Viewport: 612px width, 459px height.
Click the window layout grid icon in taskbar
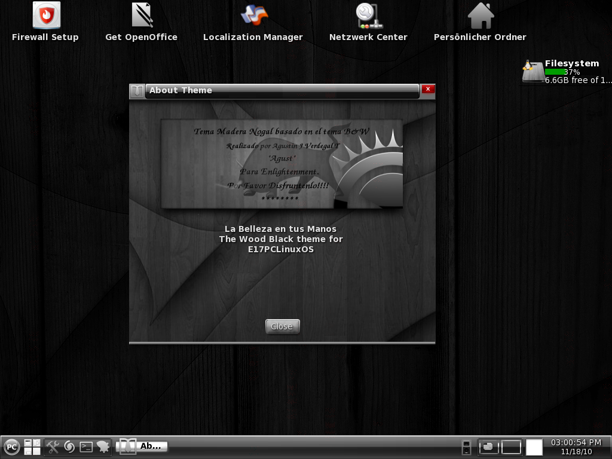[32, 446]
